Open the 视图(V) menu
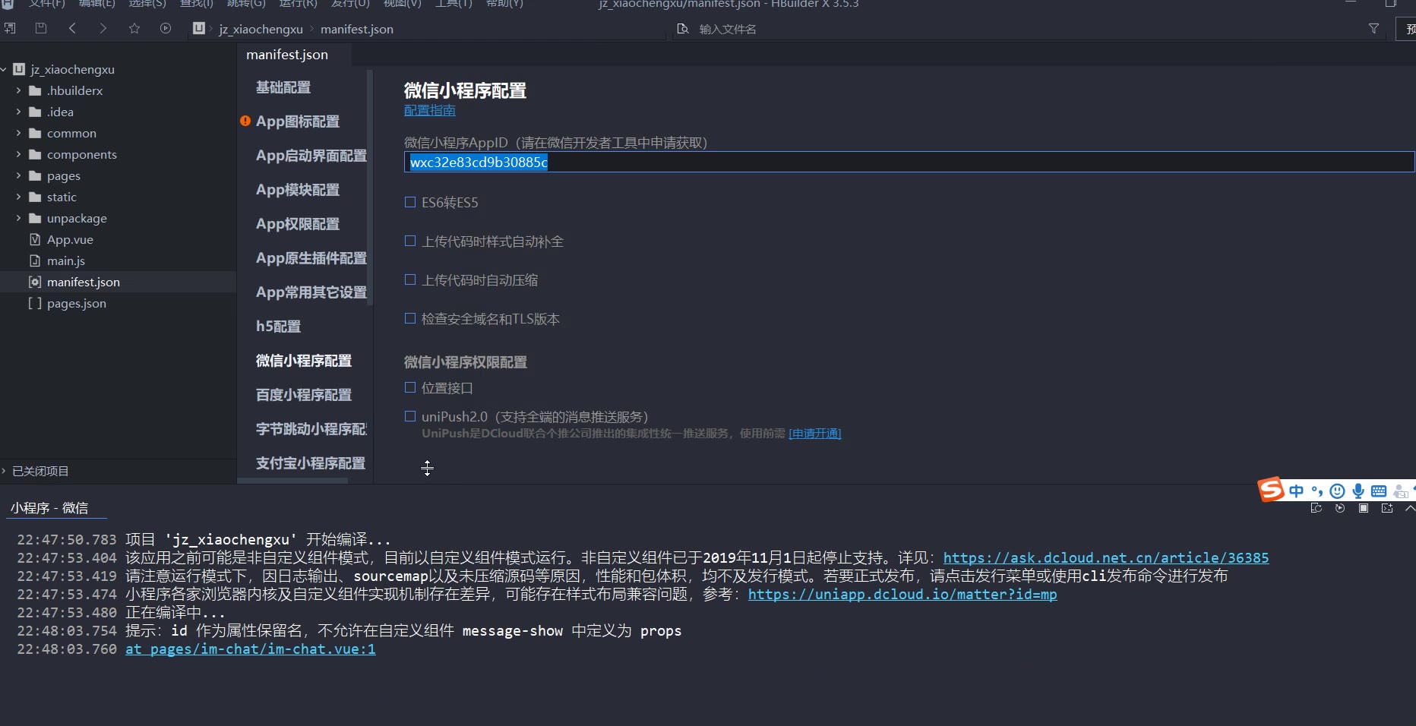The width and height of the screenshot is (1416, 726). tap(402, 4)
